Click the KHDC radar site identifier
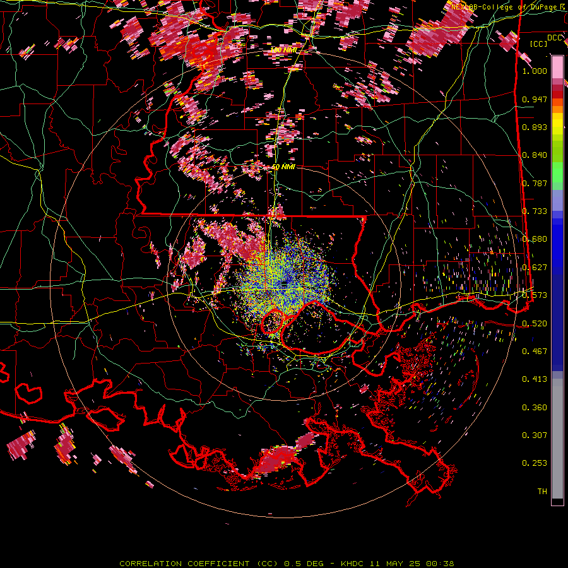The image size is (568, 568). coord(353,564)
